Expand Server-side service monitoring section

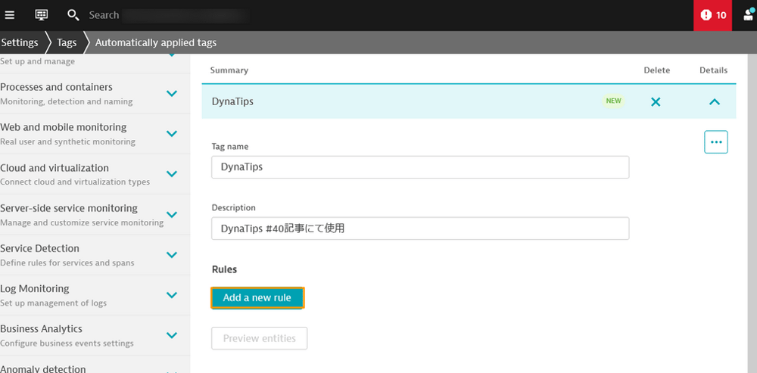(x=171, y=214)
